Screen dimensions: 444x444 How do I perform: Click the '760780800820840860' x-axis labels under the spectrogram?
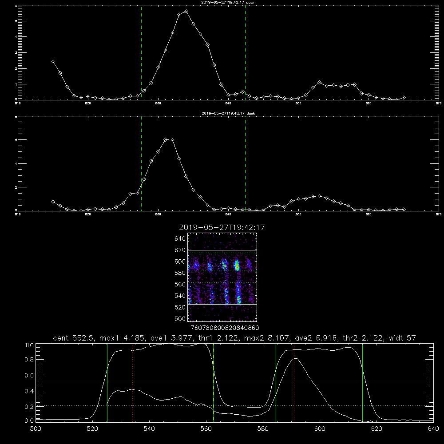coord(225,328)
